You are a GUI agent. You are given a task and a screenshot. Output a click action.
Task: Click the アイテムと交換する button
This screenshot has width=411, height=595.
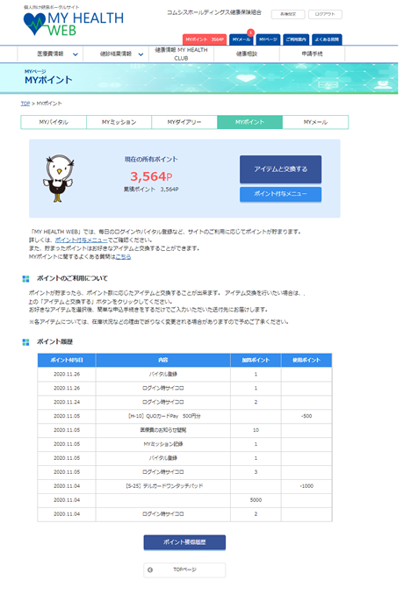tap(280, 169)
